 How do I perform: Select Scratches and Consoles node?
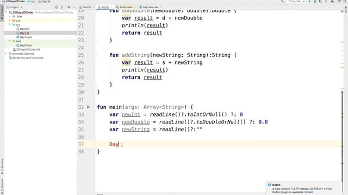(26, 58)
